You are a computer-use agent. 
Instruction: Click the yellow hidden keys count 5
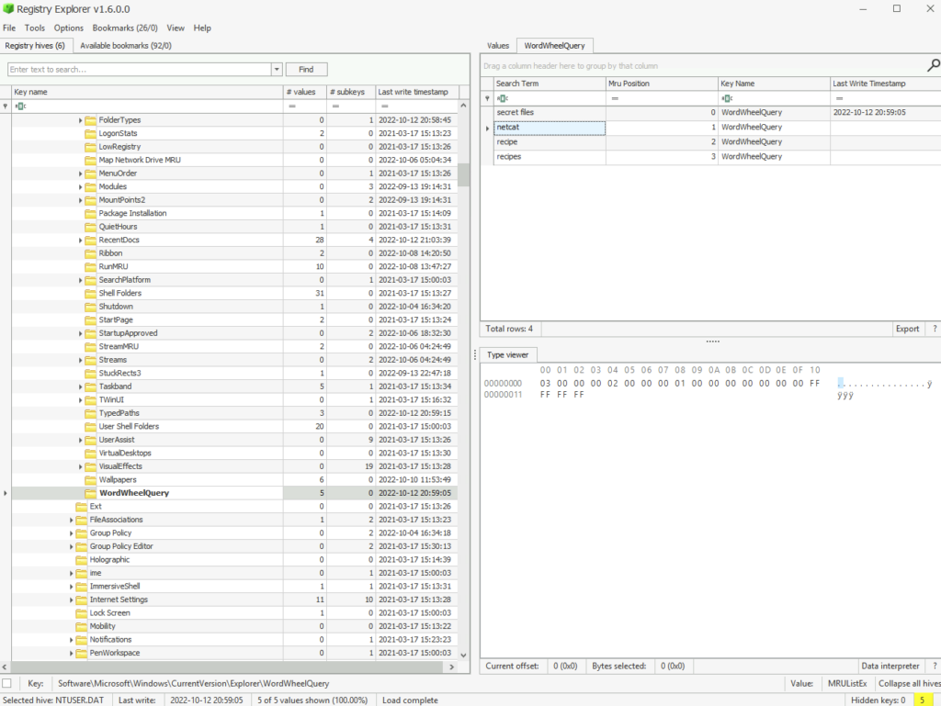[x=923, y=700]
